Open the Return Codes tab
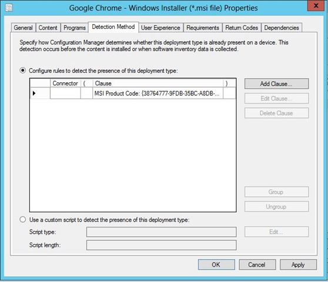Viewport: 328px width, 282px height. pos(242,28)
